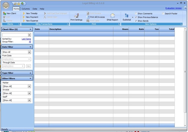
Task: Click the help question mark icon
Action: tap(185, 8)
